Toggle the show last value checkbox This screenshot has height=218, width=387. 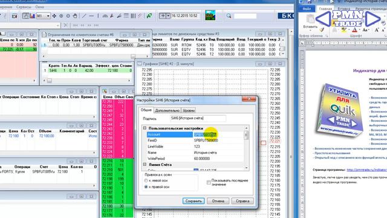point(209,182)
